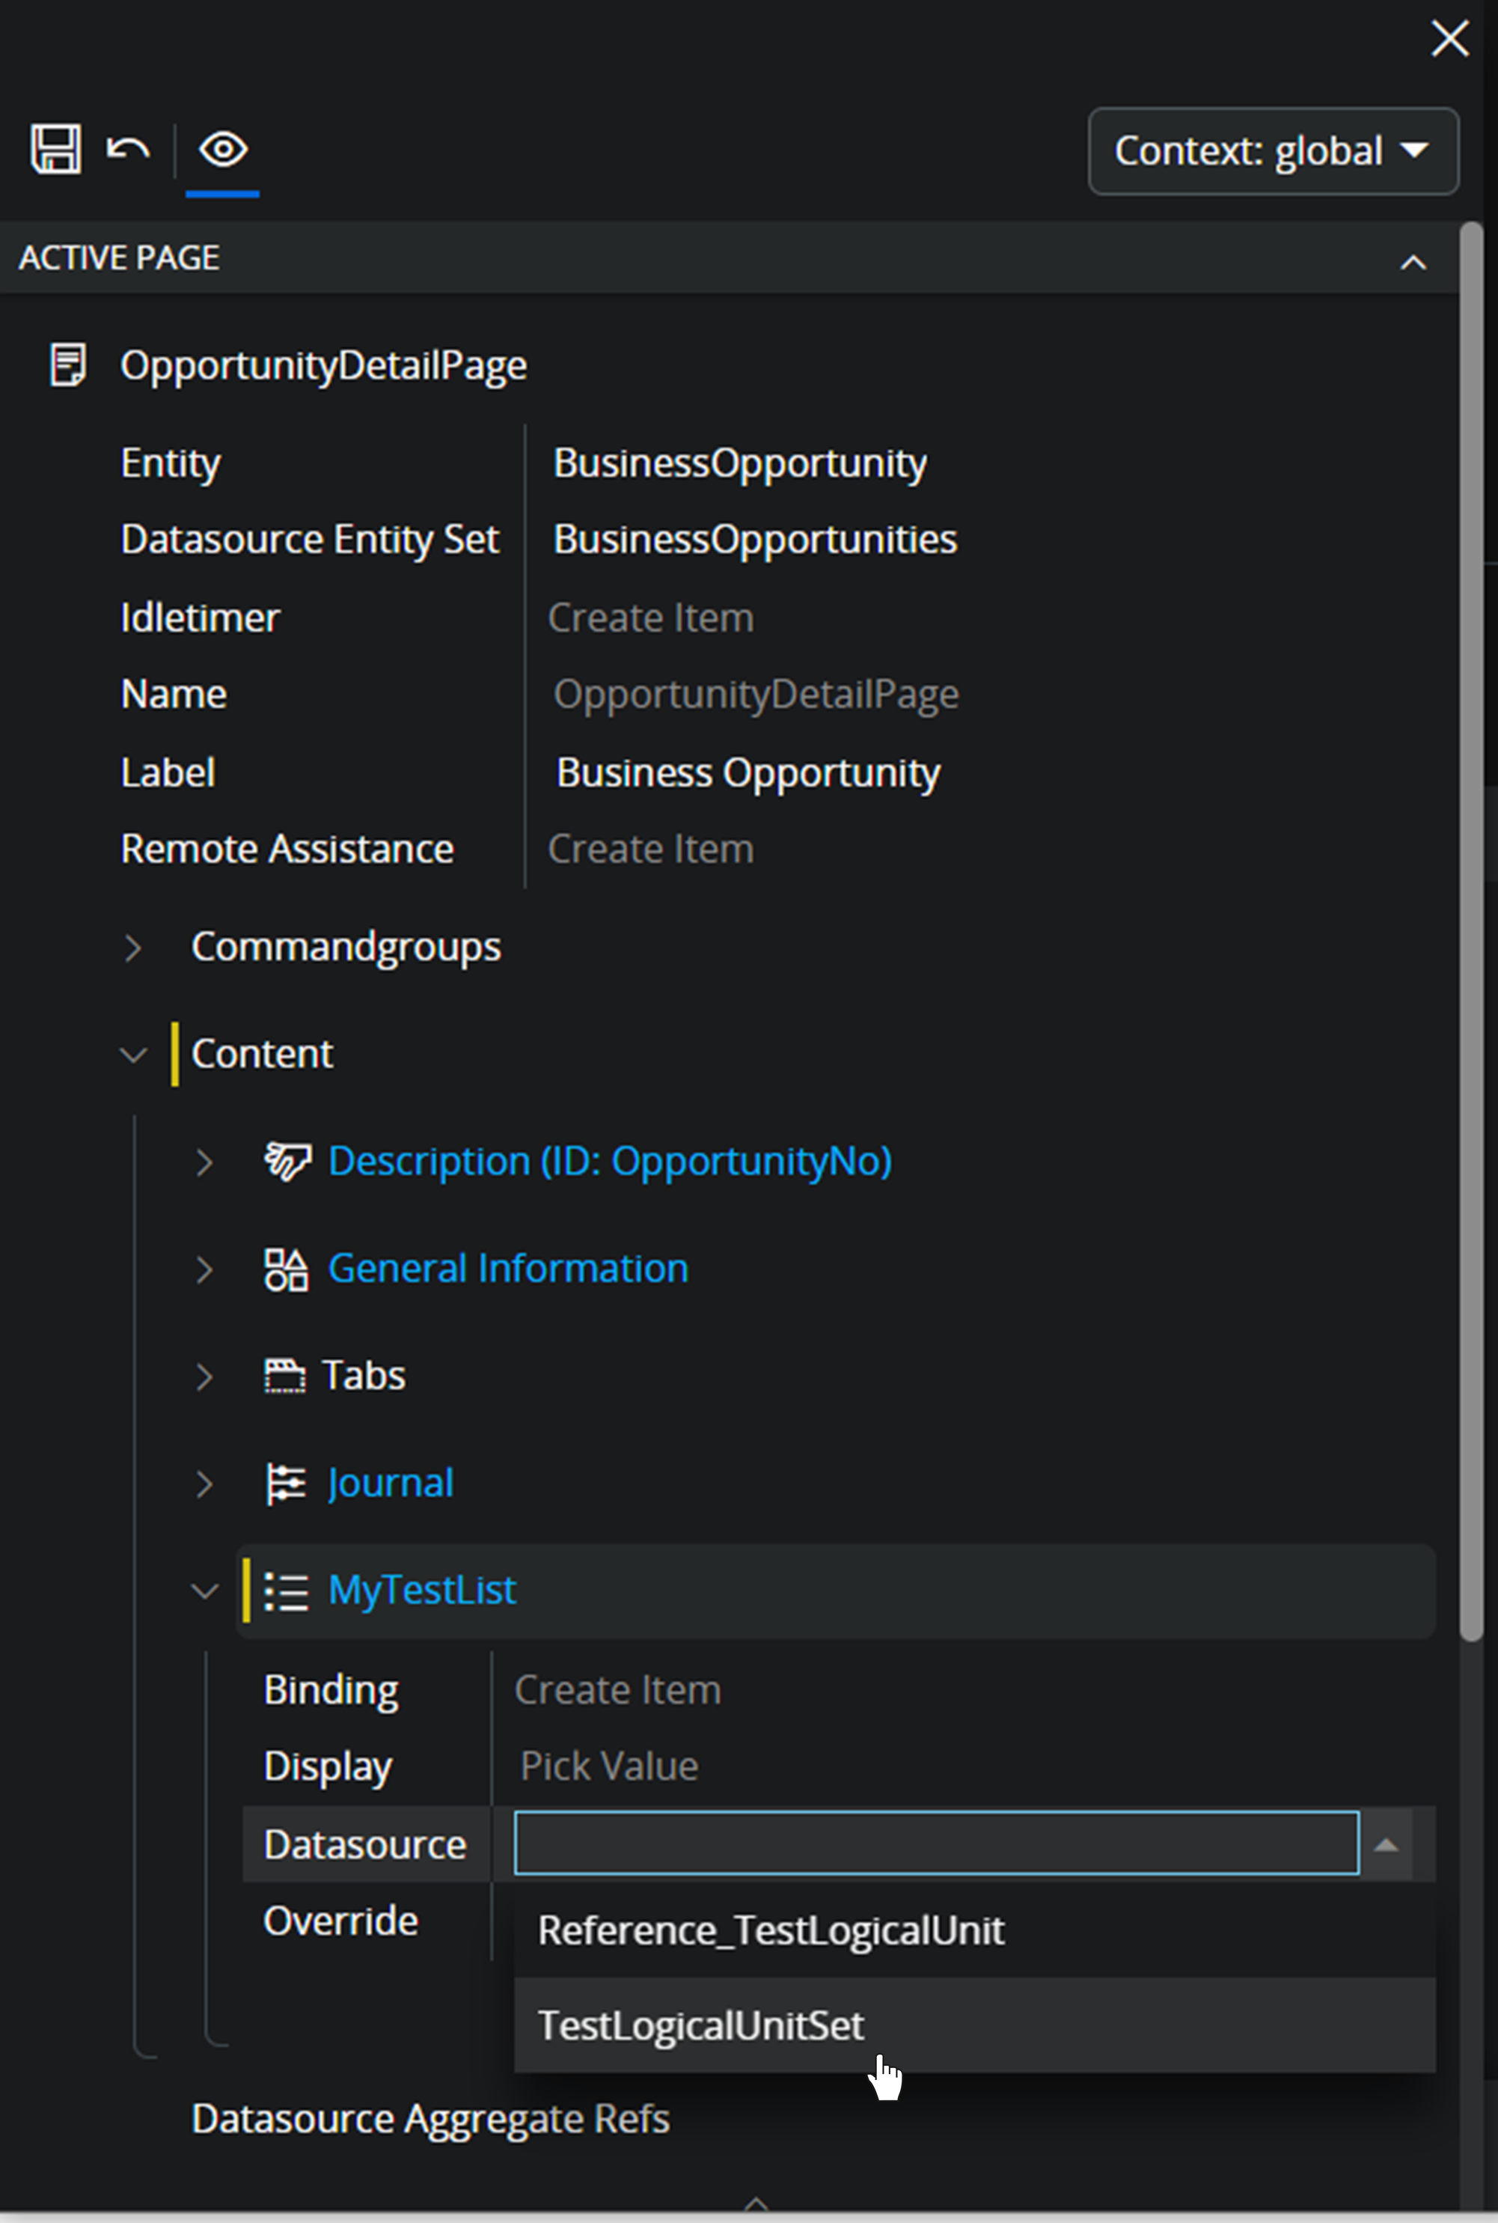The width and height of the screenshot is (1498, 2223).
Task: Click Create Item for Idletimer
Action: (x=650, y=617)
